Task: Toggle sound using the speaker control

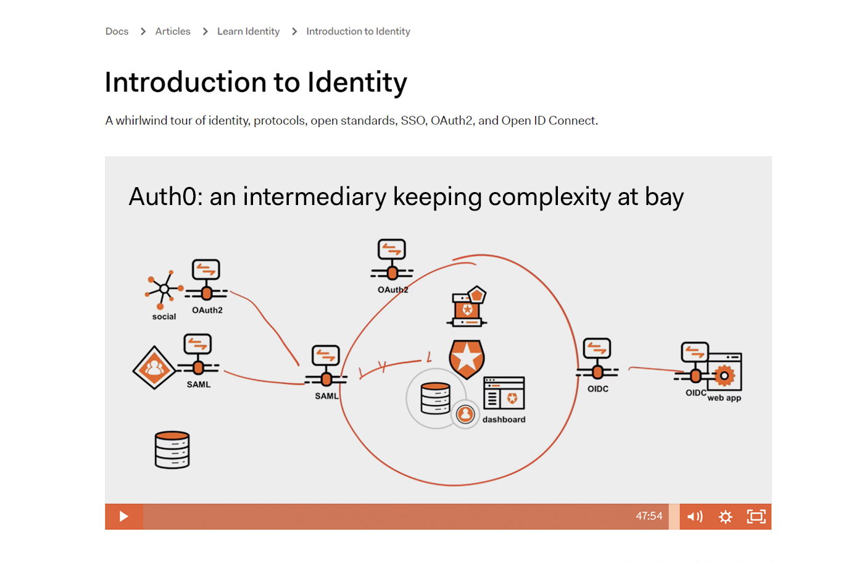Action: (x=694, y=516)
